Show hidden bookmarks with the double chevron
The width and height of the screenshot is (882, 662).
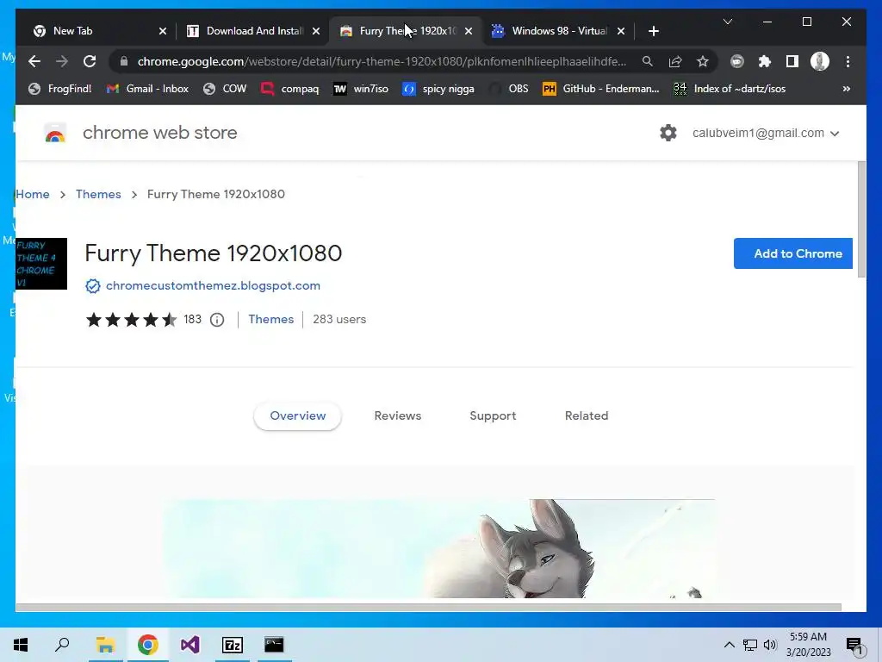click(x=847, y=89)
